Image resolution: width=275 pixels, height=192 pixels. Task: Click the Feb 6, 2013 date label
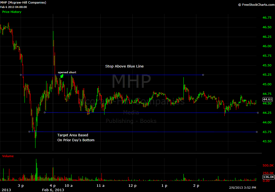[53, 190]
